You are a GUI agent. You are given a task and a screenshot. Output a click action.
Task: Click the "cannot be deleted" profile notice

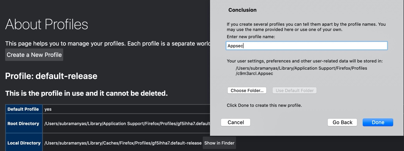coord(86,93)
